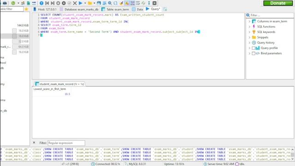Click Lowest_score_in_first_term column header
Screen dimensions: 295x166
pos(50,89)
